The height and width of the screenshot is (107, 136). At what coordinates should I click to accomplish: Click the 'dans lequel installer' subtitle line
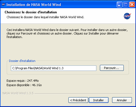tap(45, 17)
